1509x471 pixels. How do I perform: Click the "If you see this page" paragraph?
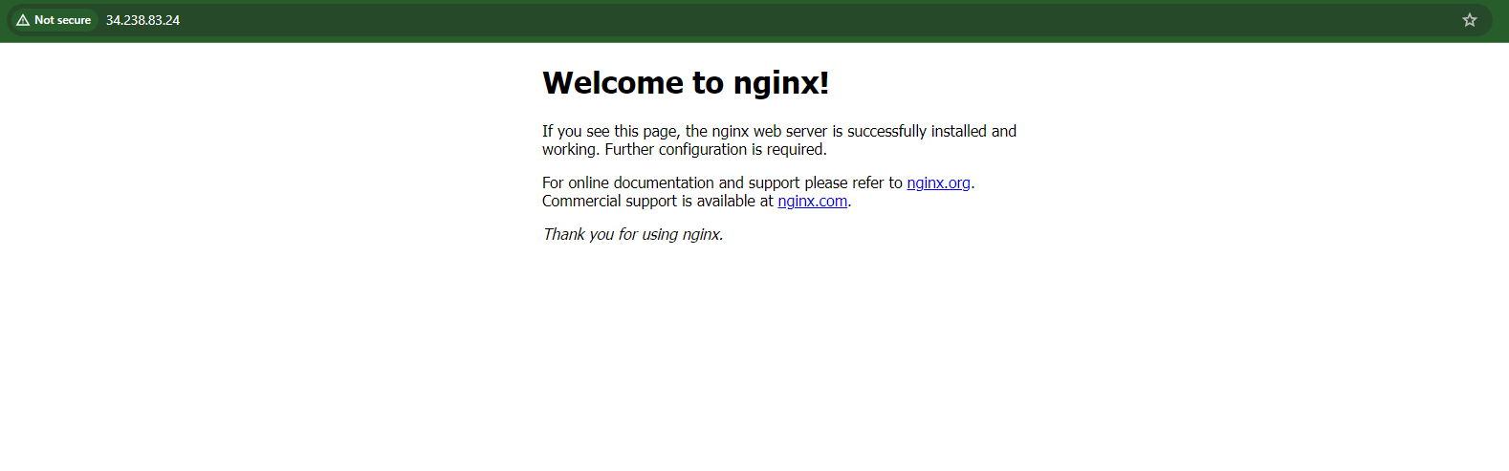(x=779, y=140)
